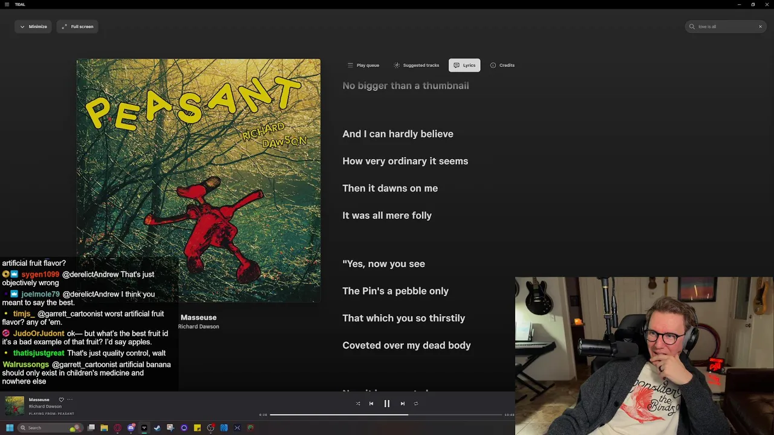Open Richard Dawson artist link below cover
This screenshot has height=435, width=774.
click(198, 326)
